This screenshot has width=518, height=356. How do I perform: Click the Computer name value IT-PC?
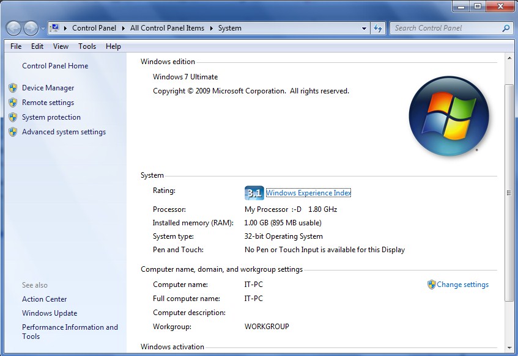[x=253, y=285]
